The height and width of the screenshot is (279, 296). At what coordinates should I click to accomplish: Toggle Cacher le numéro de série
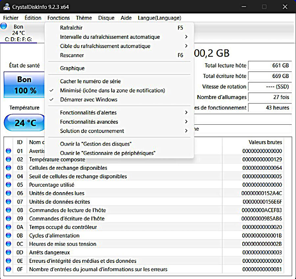click(x=119, y=81)
